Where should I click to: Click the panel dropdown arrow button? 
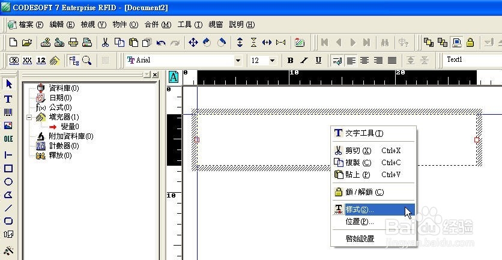tap(147, 74)
